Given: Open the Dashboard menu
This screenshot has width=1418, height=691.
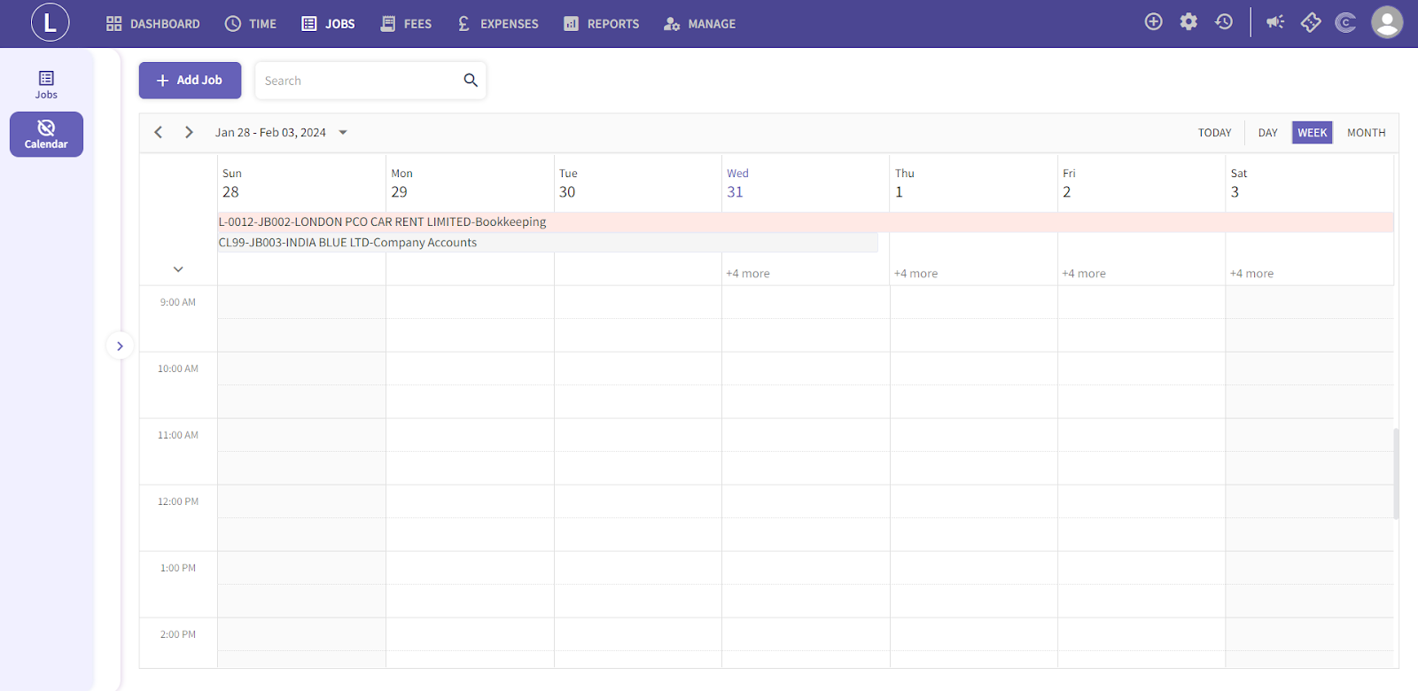Looking at the screenshot, I should pyautogui.click(x=152, y=24).
